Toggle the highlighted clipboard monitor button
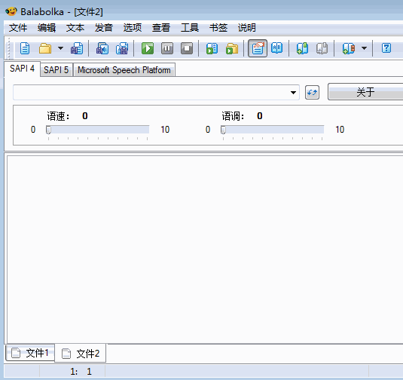Screen dimensions: 403x380 point(258,48)
